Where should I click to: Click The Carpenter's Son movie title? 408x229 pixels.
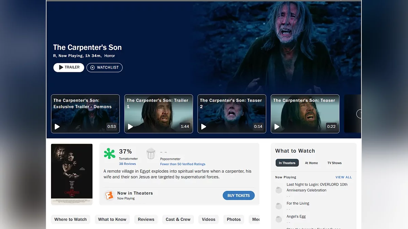87,47
